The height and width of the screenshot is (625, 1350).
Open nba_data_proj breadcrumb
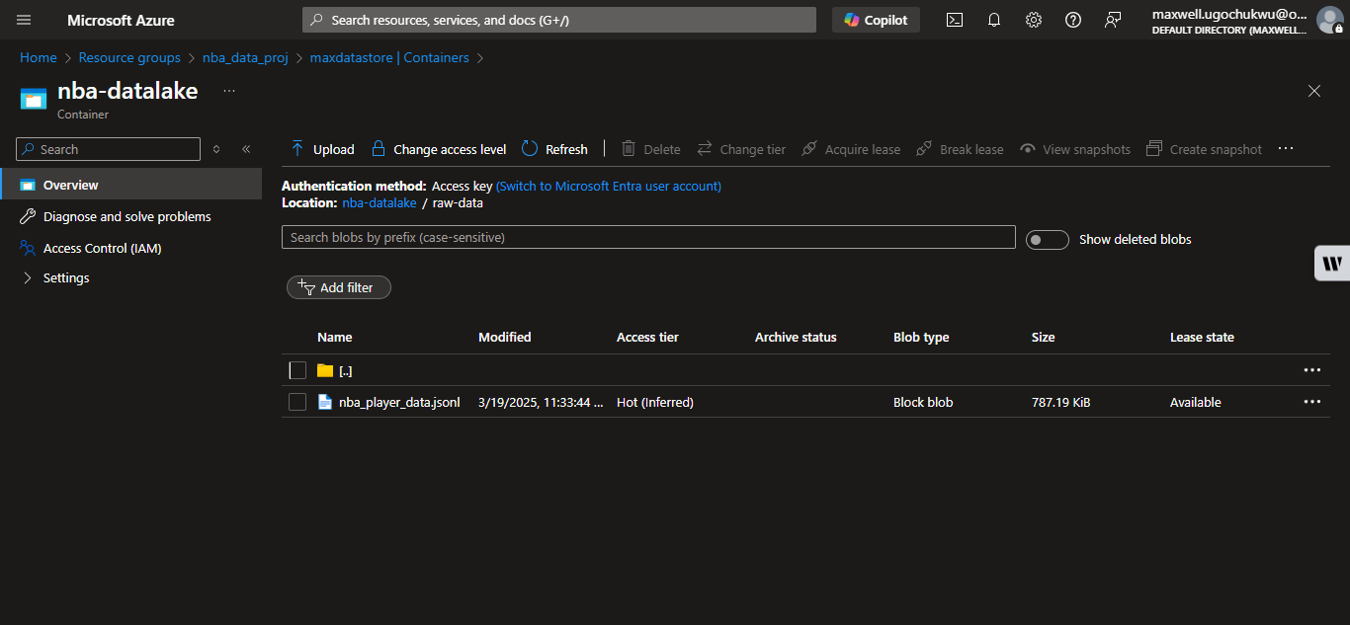(x=245, y=57)
